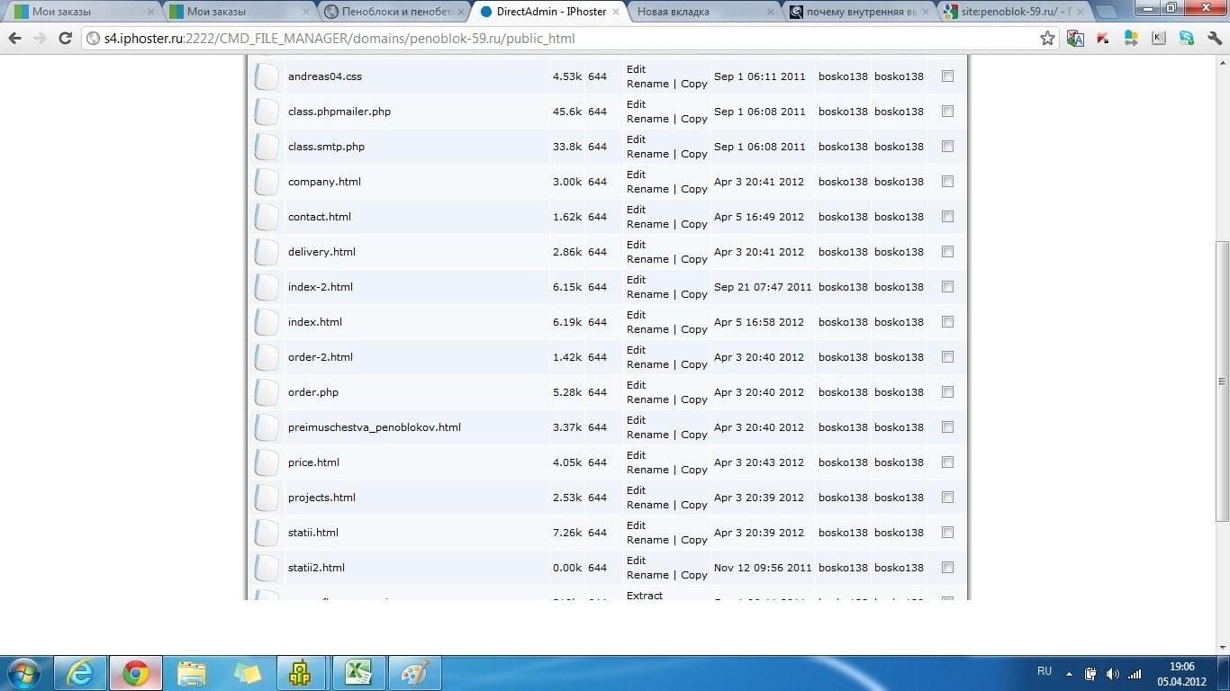1230x691 pixels.
Task: Select the price.html checkbox
Action: click(947, 462)
